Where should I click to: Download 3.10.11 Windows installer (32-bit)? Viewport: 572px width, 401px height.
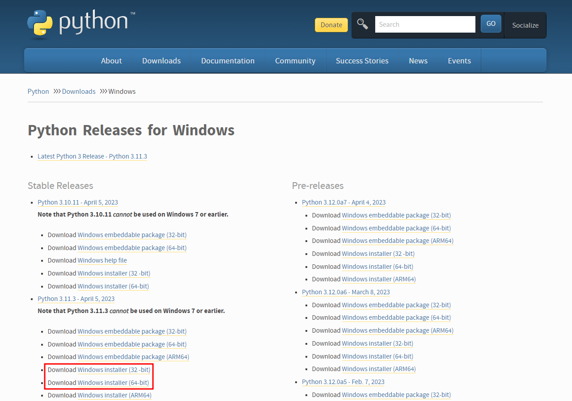pos(114,273)
